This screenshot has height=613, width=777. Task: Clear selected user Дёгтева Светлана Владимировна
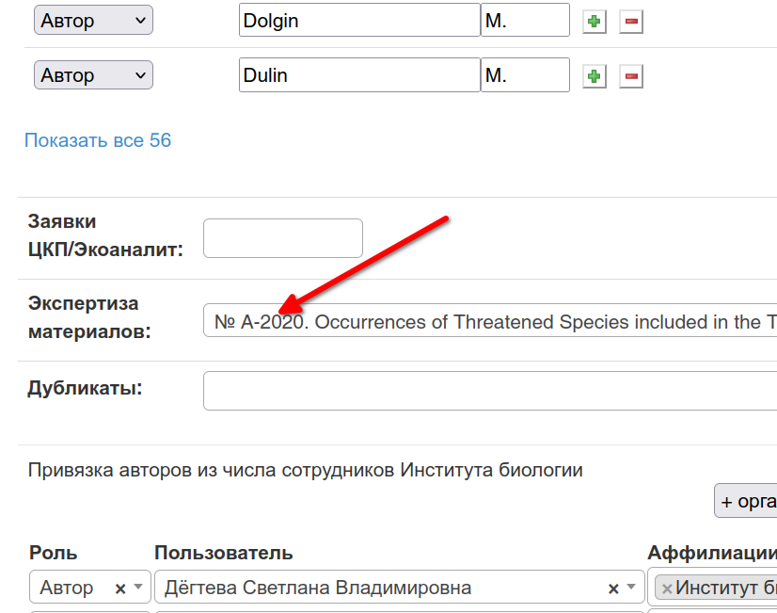[613, 589]
